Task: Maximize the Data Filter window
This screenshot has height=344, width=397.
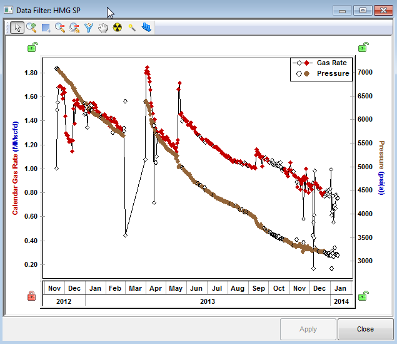Action: (363, 11)
